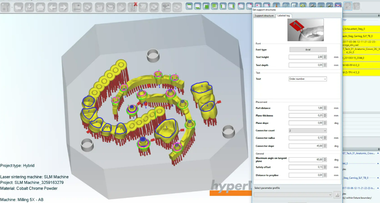This screenshot has height=203, width=380.
Task: Click the pin icon on lower right panel
Action: [378, 149]
